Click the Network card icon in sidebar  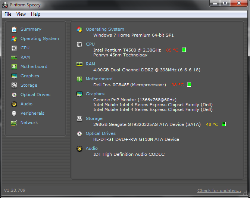(x=14, y=123)
